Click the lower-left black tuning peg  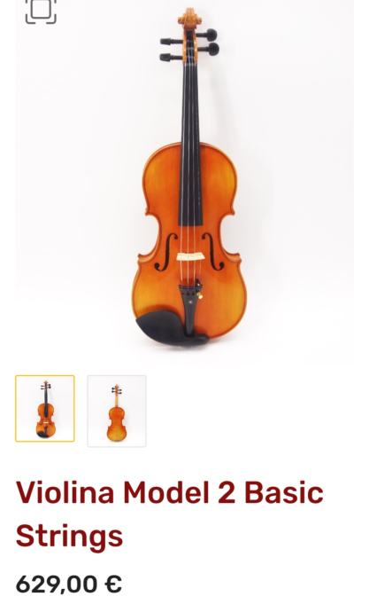pos(171,58)
